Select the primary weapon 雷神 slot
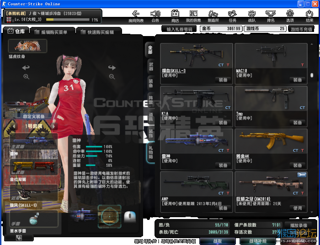 pyautogui.click(x=34, y=141)
